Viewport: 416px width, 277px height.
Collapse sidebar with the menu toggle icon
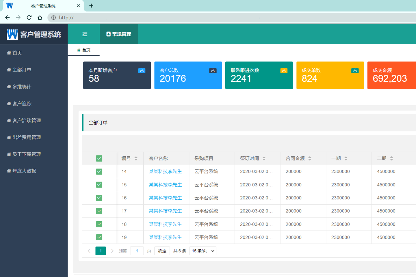click(85, 34)
